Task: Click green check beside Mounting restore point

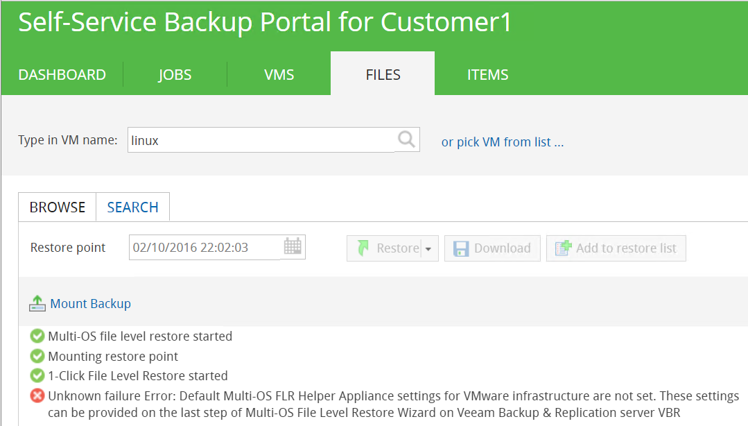Action: pyautogui.click(x=37, y=356)
